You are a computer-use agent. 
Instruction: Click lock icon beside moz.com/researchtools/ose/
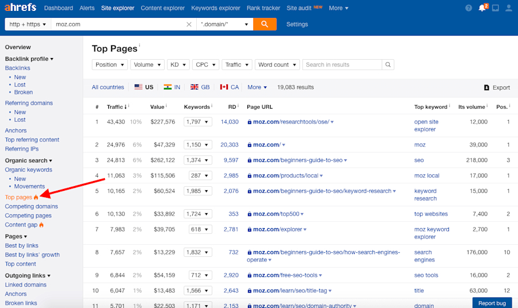(249, 122)
